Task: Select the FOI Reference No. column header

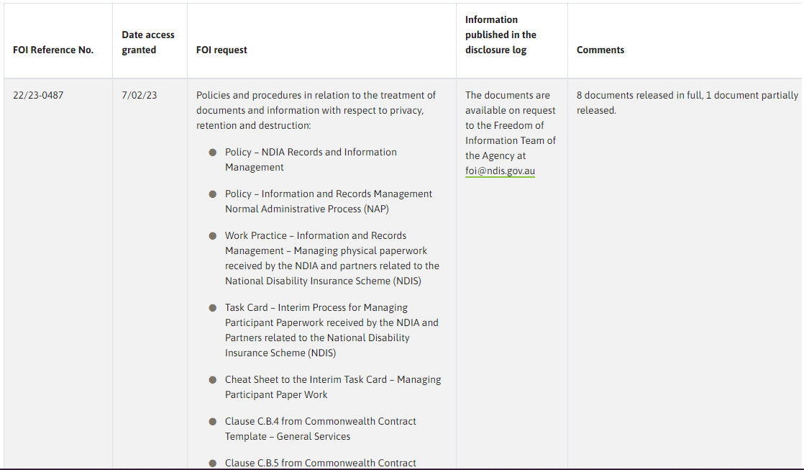Action: [53, 50]
